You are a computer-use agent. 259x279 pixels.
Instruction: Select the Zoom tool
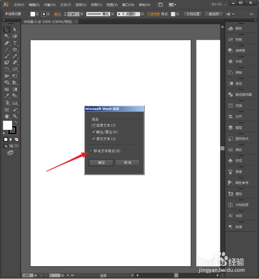click(15, 116)
